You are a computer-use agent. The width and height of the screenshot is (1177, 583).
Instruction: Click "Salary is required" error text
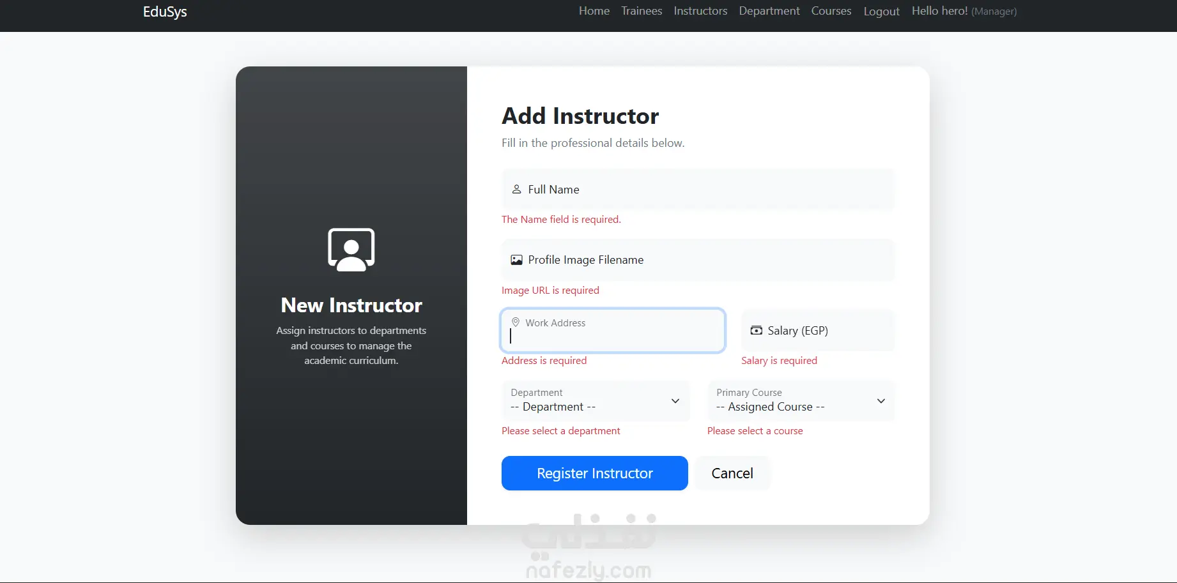(779, 361)
